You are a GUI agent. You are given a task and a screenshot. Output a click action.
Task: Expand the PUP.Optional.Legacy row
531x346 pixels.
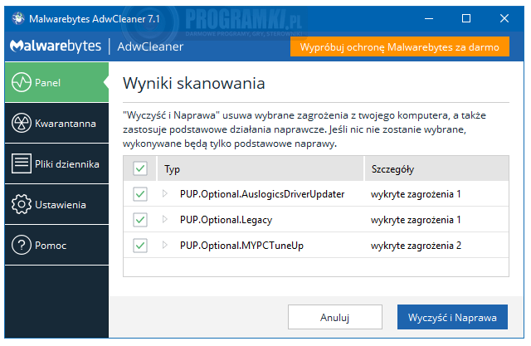click(165, 219)
